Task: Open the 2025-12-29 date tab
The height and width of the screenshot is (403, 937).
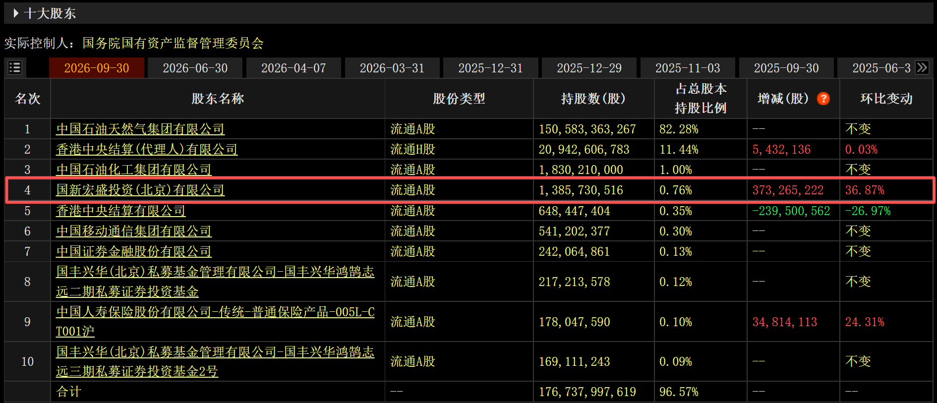Action: tap(589, 68)
